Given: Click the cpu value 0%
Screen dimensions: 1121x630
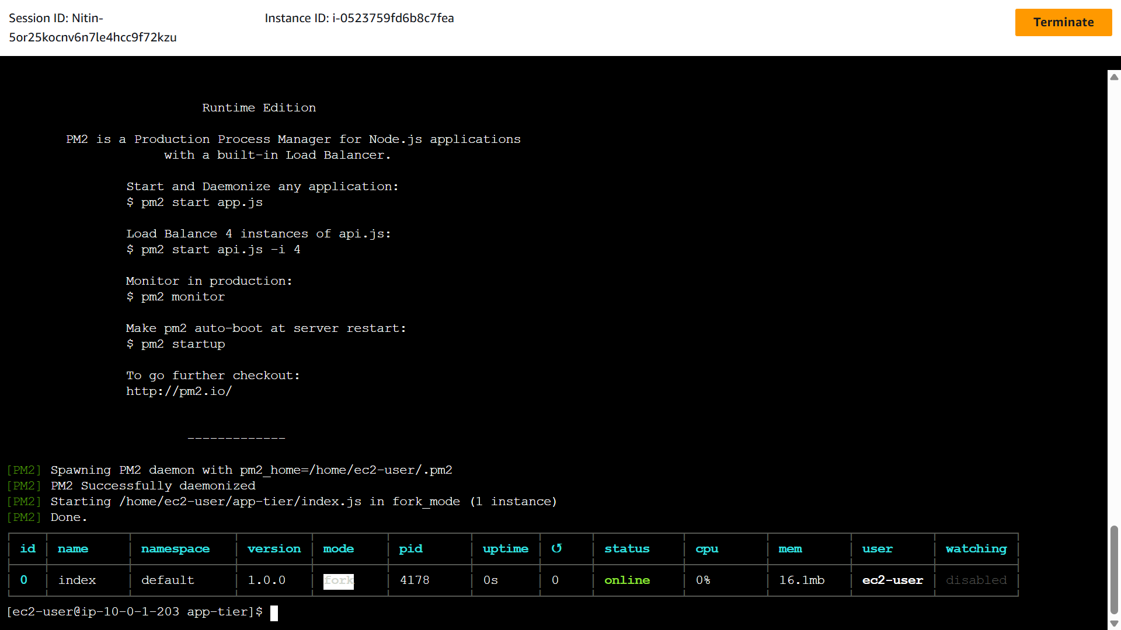Looking at the screenshot, I should pos(703,580).
